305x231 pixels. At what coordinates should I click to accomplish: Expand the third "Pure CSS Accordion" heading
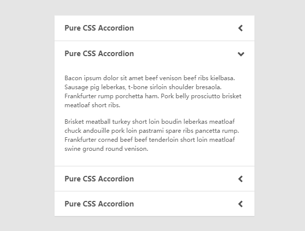point(99,179)
